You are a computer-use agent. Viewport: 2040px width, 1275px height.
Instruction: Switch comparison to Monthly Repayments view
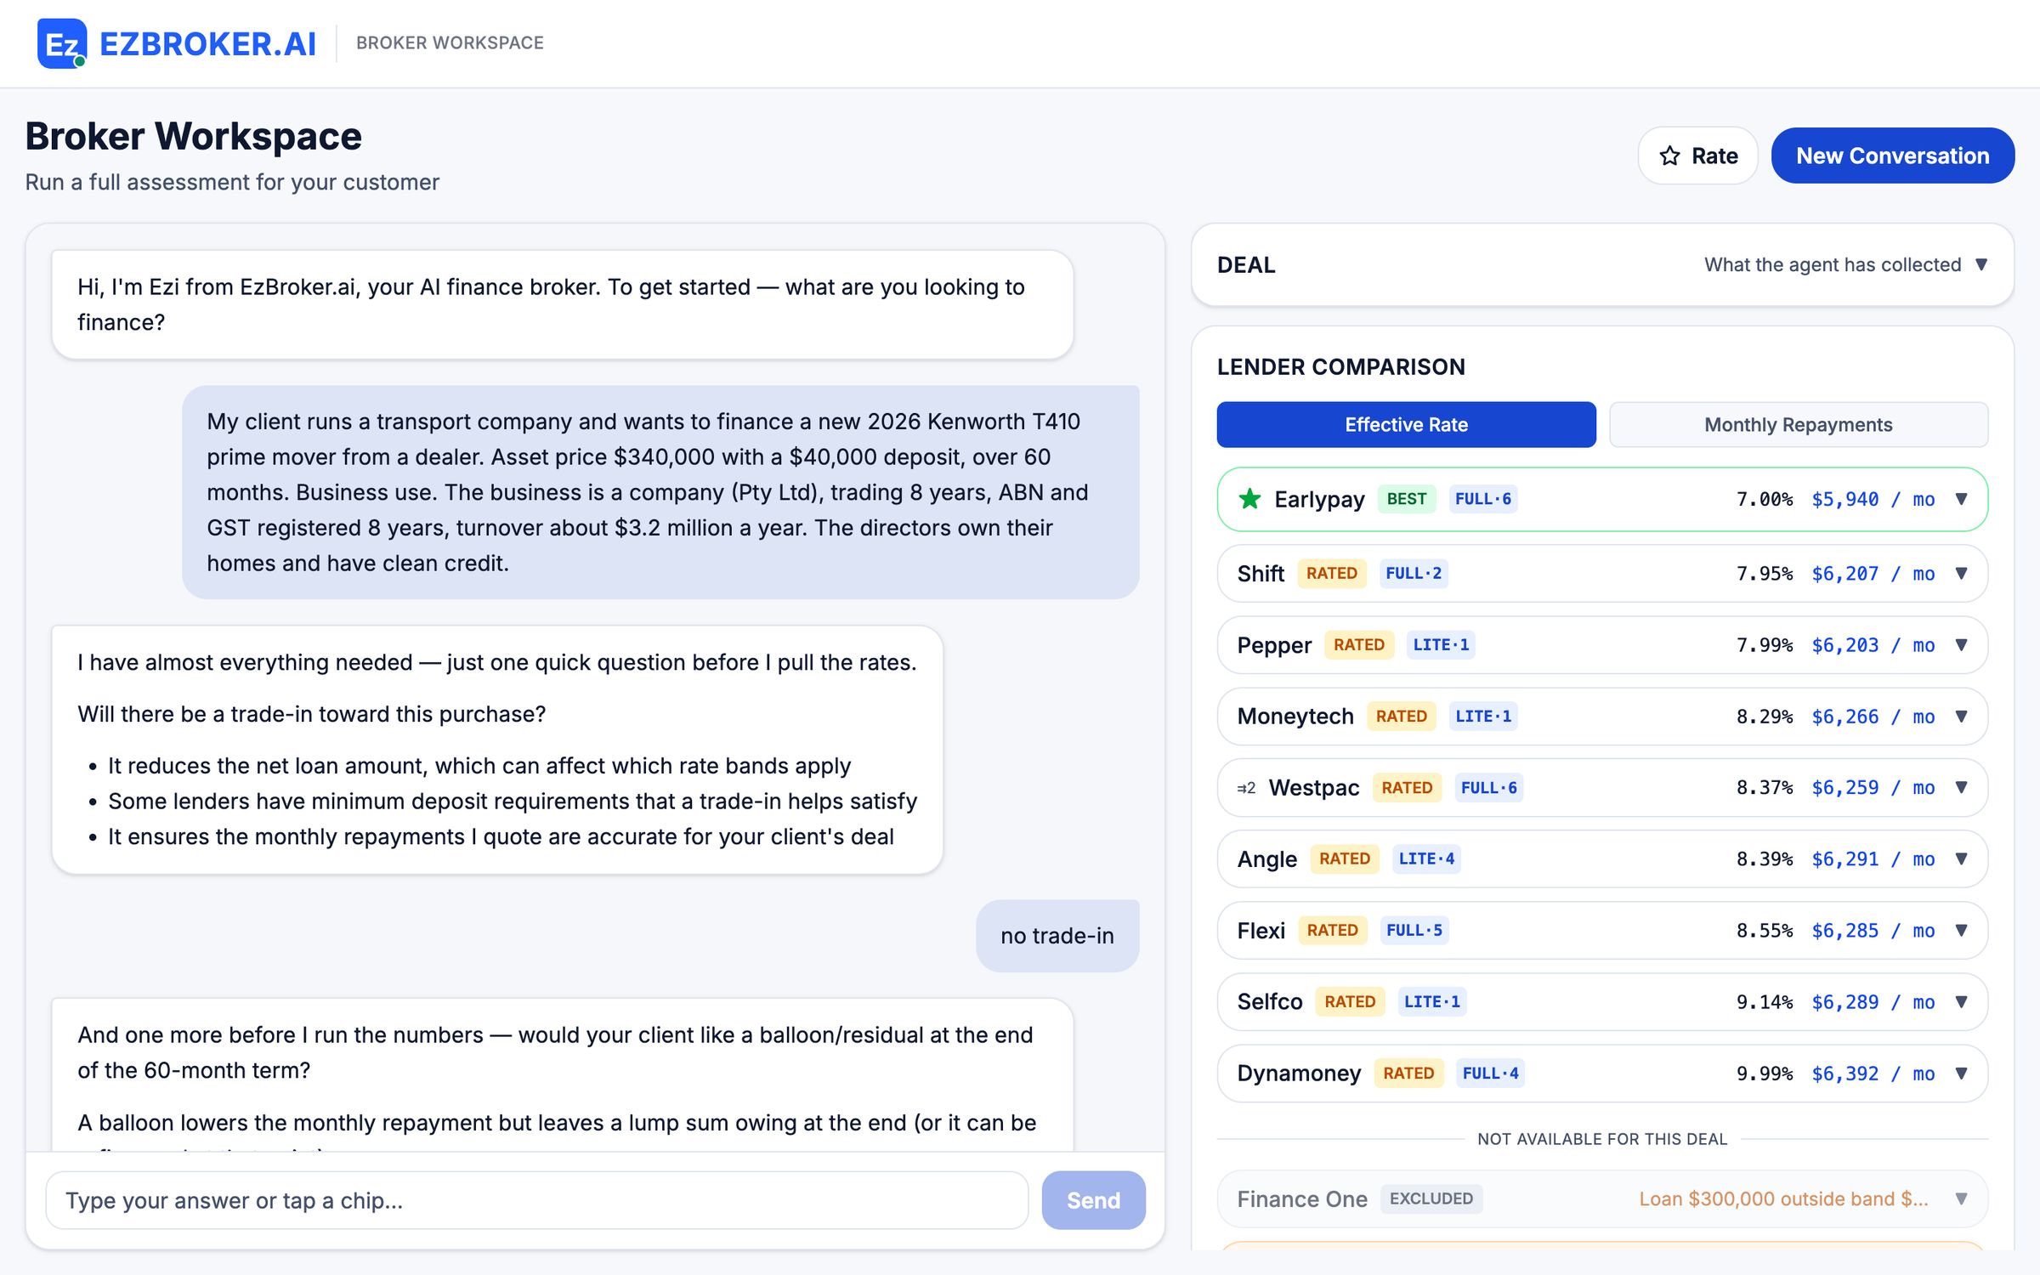[x=1799, y=425]
